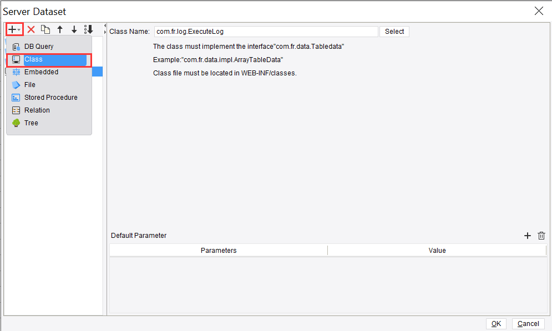Click the copy dataset icon
This screenshot has height=331, width=552.
tap(45, 29)
